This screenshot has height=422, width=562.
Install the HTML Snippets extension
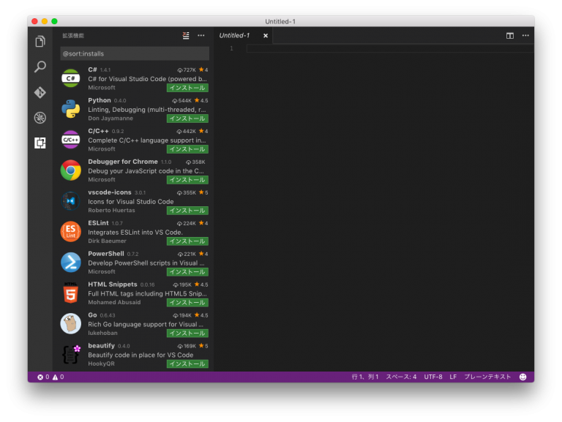(x=187, y=303)
